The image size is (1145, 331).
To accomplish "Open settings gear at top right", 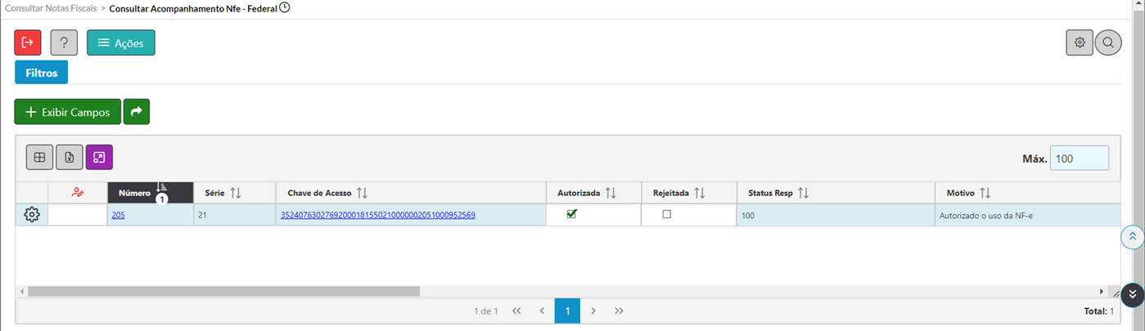I will 1080,42.
